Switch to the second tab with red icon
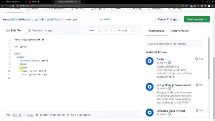This screenshot has width=215, height=121. tap(41, 2)
